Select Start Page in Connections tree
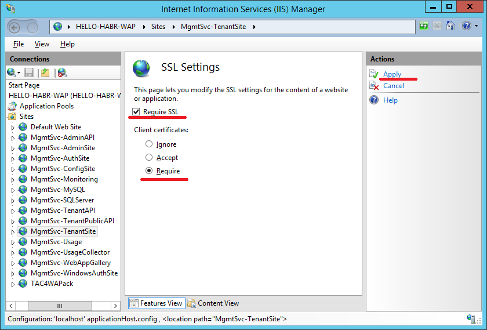The height and width of the screenshot is (330, 487). [24, 85]
